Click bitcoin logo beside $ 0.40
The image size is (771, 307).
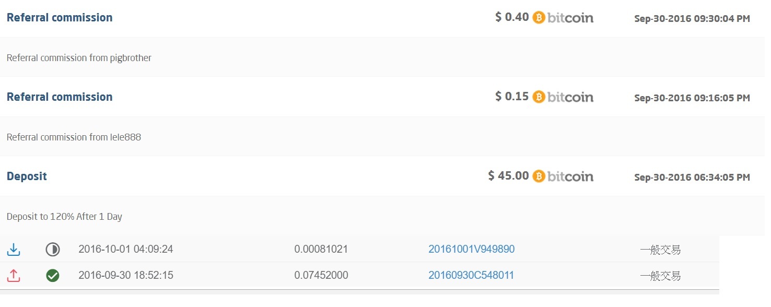pyautogui.click(x=563, y=18)
